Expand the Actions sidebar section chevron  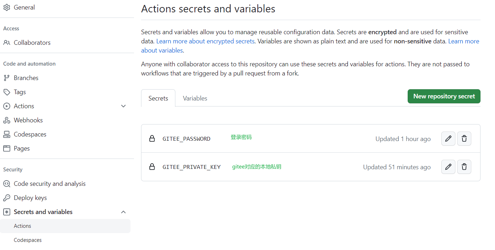(x=123, y=106)
